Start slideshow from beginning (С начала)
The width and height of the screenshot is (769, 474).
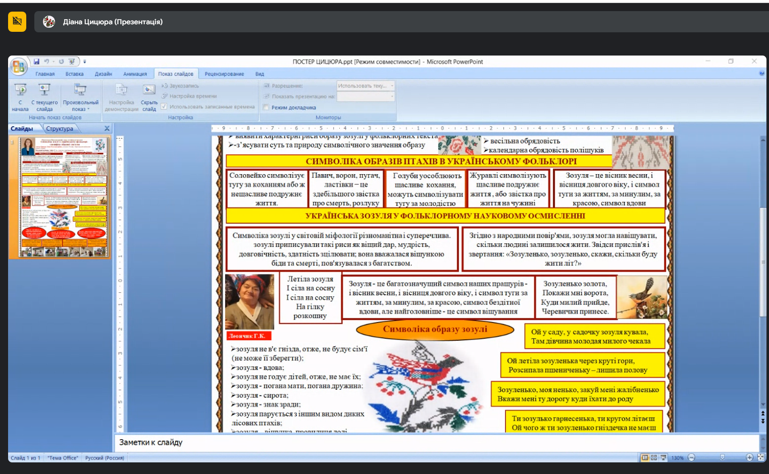tap(20, 97)
